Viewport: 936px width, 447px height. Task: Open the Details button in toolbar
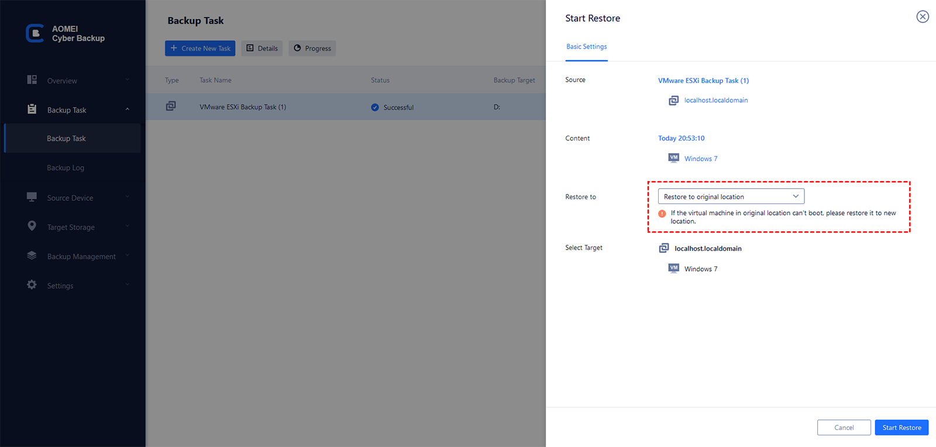point(262,48)
